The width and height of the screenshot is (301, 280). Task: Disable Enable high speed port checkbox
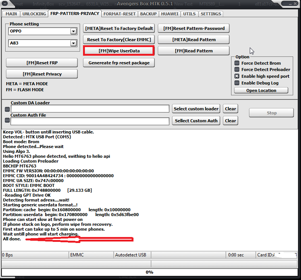(x=237, y=76)
